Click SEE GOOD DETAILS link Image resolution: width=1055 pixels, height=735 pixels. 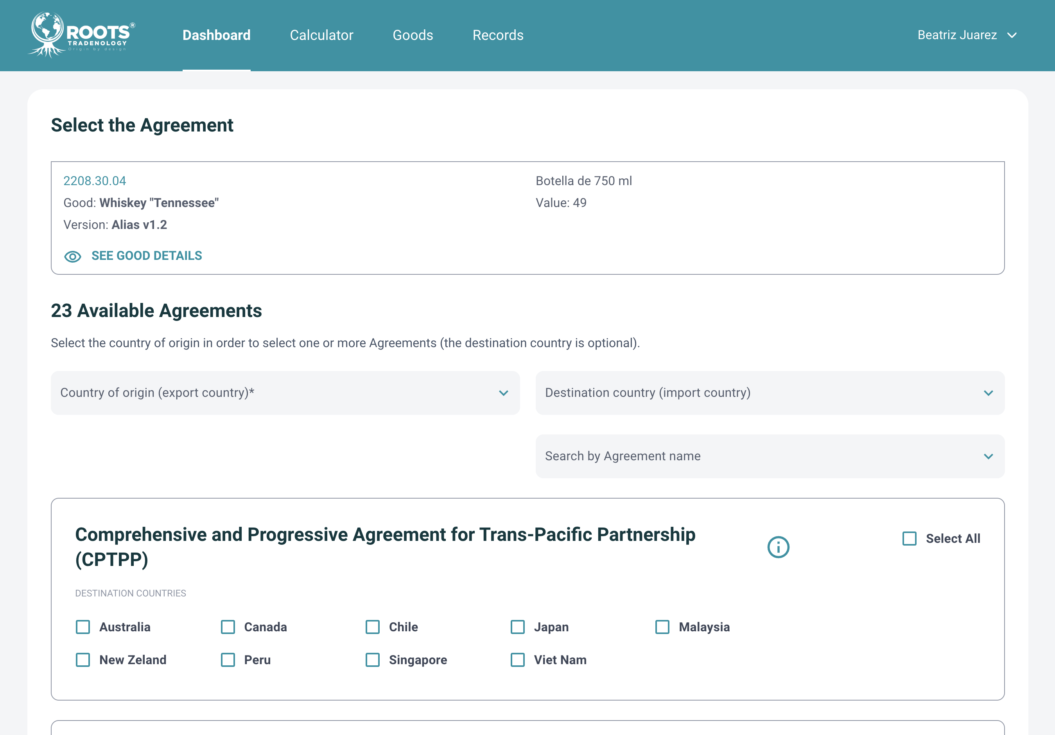click(147, 256)
